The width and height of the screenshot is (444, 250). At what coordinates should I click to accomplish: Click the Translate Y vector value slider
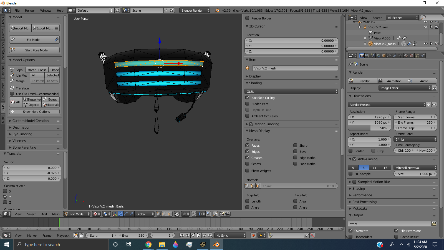tap(31, 173)
